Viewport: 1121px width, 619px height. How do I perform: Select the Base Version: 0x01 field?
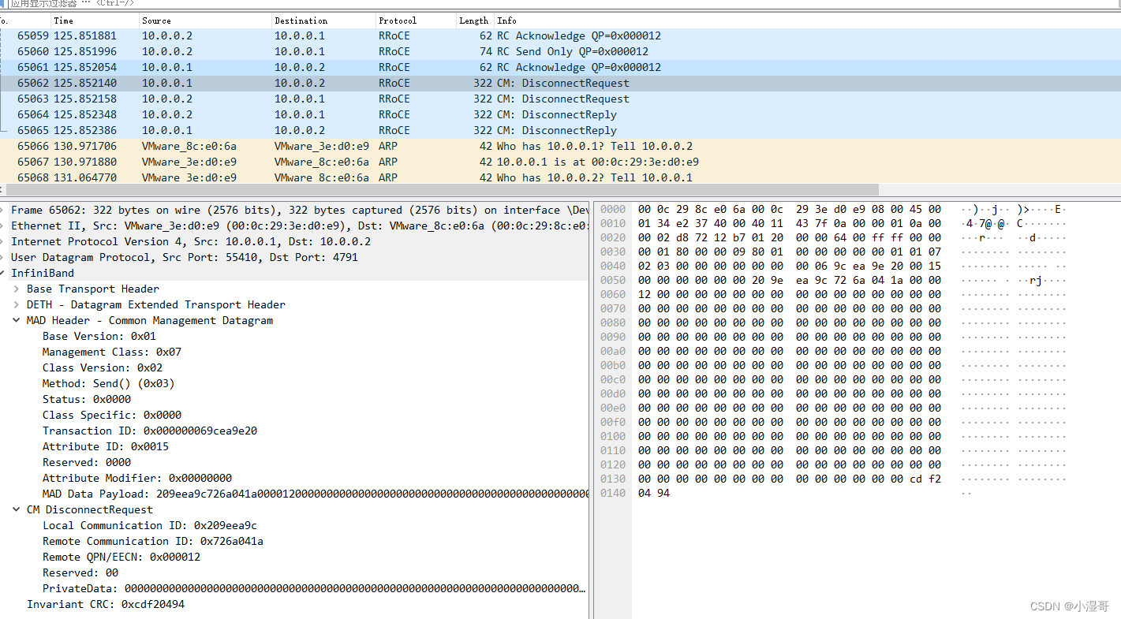99,336
